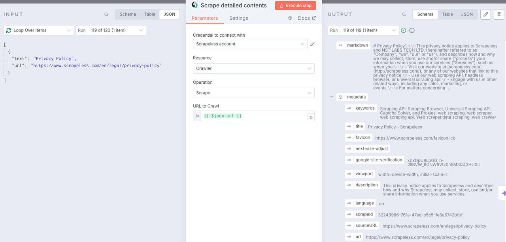Edit output with the pencil icon button

(486, 14)
